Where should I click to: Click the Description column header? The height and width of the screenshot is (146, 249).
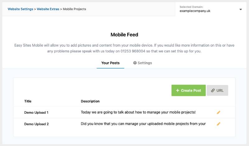click(90, 101)
